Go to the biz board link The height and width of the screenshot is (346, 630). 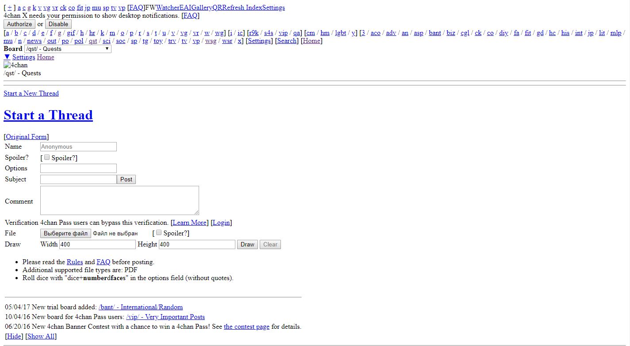coord(451,33)
